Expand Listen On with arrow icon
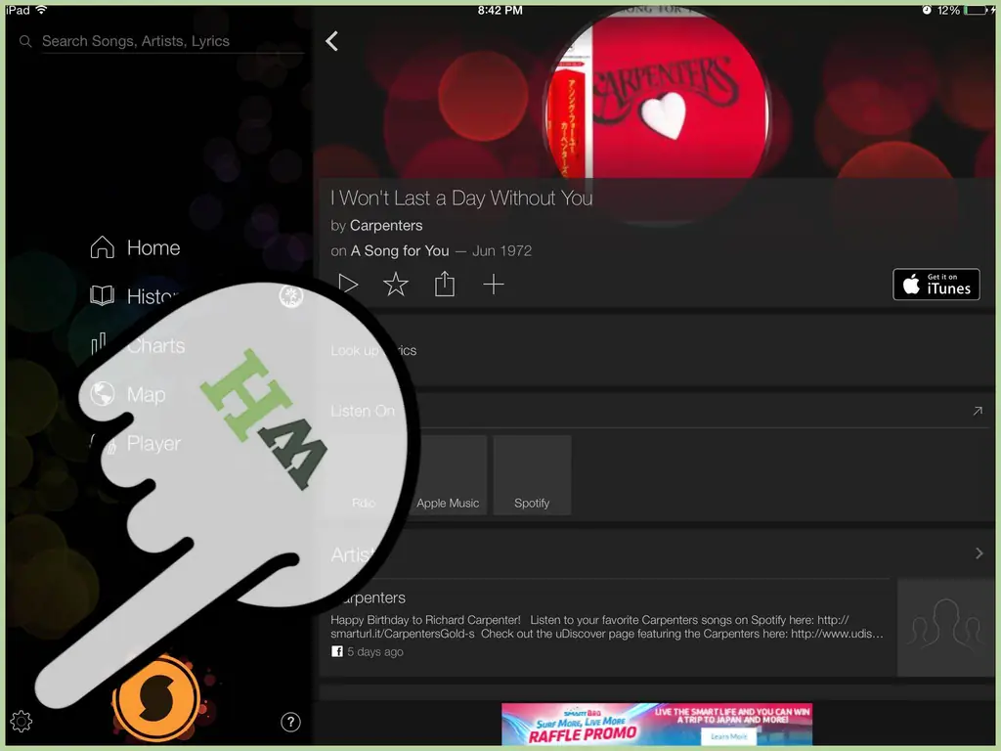The image size is (1001, 751). 978,411
